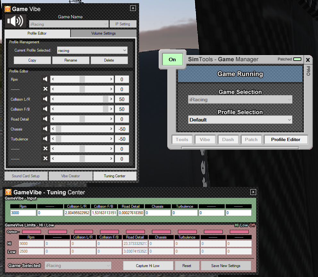The width and height of the screenshot is (318, 277).
Task: Mute the Road Detail speaker icon
Action: click(46, 119)
